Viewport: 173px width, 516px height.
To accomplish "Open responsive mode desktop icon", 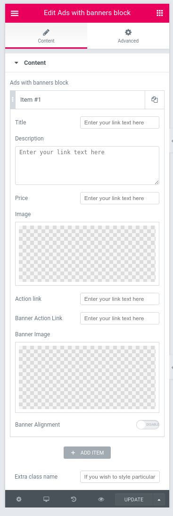I will coord(46,499).
